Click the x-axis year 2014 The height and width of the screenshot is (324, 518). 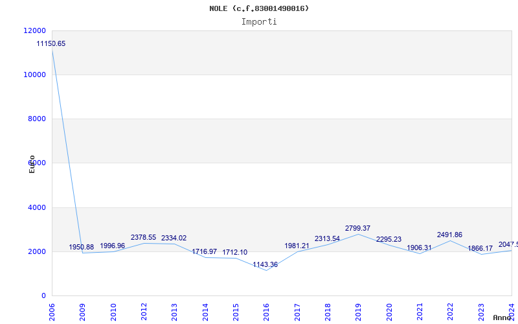pyautogui.click(x=205, y=312)
